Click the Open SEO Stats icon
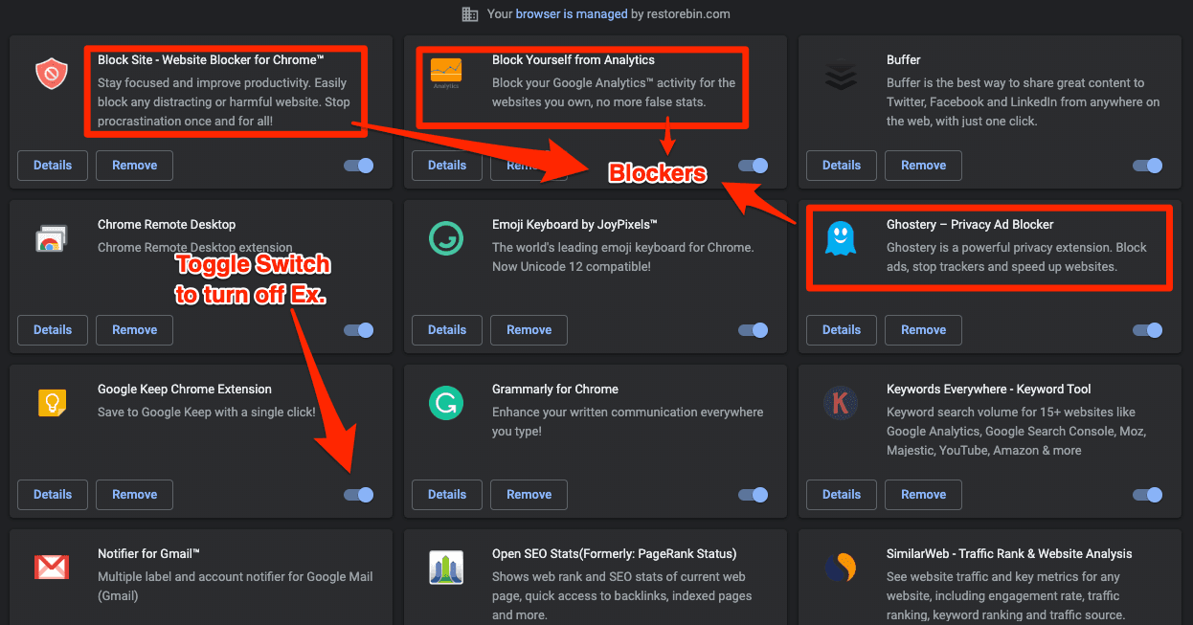This screenshot has height=625, width=1193. click(x=446, y=568)
